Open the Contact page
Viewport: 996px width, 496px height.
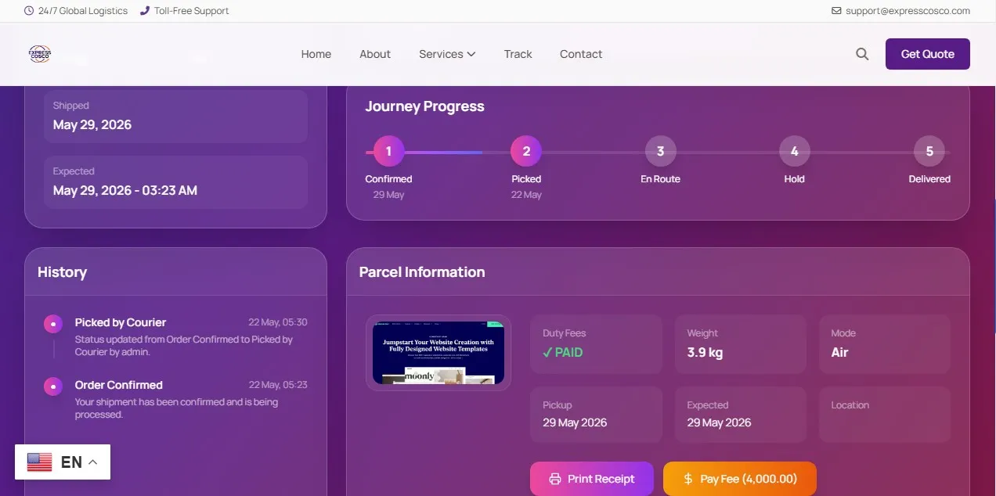581,54
